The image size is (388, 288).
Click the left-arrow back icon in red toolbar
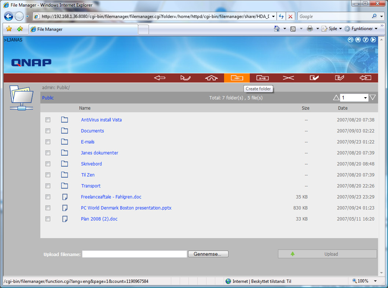pyautogui.click(x=160, y=78)
